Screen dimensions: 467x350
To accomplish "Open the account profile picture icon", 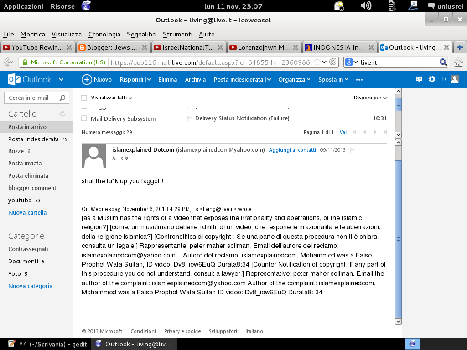I will point(455,79).
